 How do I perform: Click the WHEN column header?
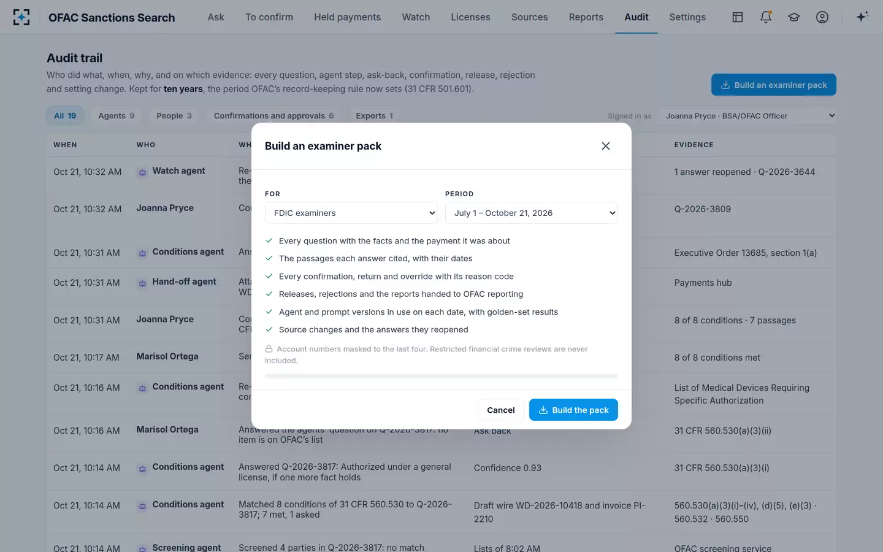click(65, 145)
